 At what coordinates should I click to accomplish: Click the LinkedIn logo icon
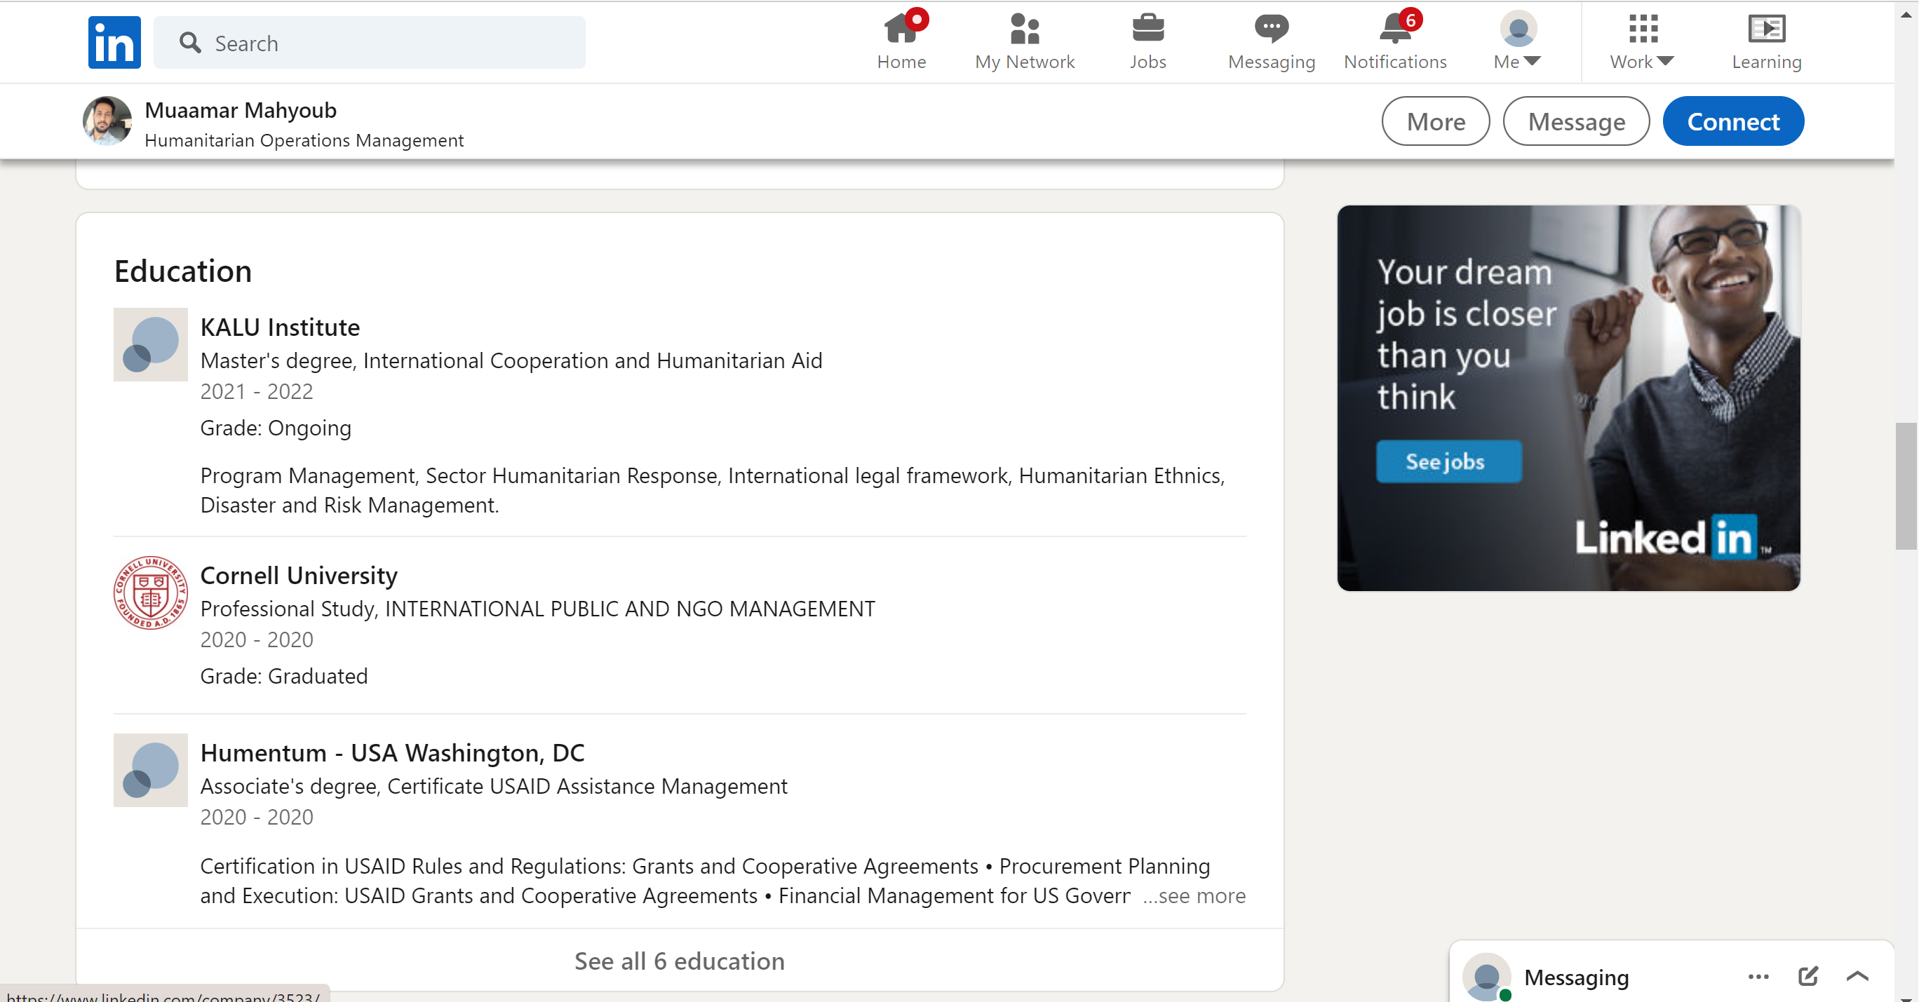(114, 43)
